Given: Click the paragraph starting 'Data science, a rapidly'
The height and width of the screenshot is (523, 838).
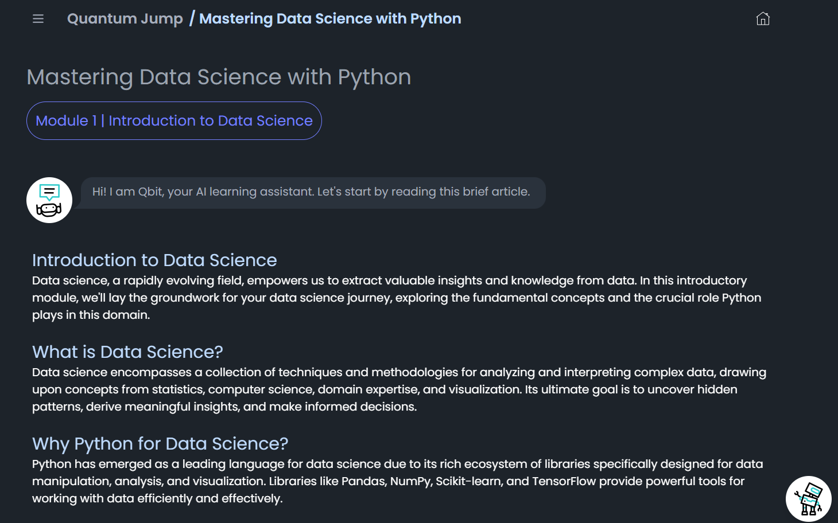Looking at the screenshot, I should tap(396, 298).
